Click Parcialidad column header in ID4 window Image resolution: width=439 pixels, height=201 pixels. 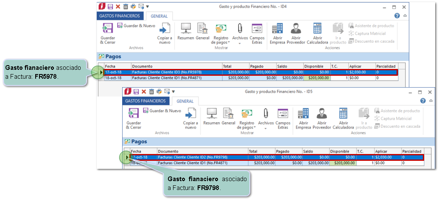(387, 66)
